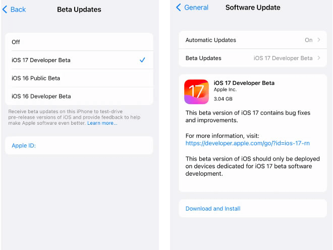Screen dimensions: 333x250
Task: Tap the General text label
Action: (x=196, y=8)
